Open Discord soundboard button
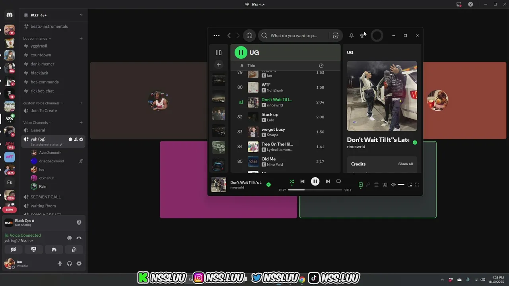509x286 pixels. pyautogui.click(x=74, y=249)
